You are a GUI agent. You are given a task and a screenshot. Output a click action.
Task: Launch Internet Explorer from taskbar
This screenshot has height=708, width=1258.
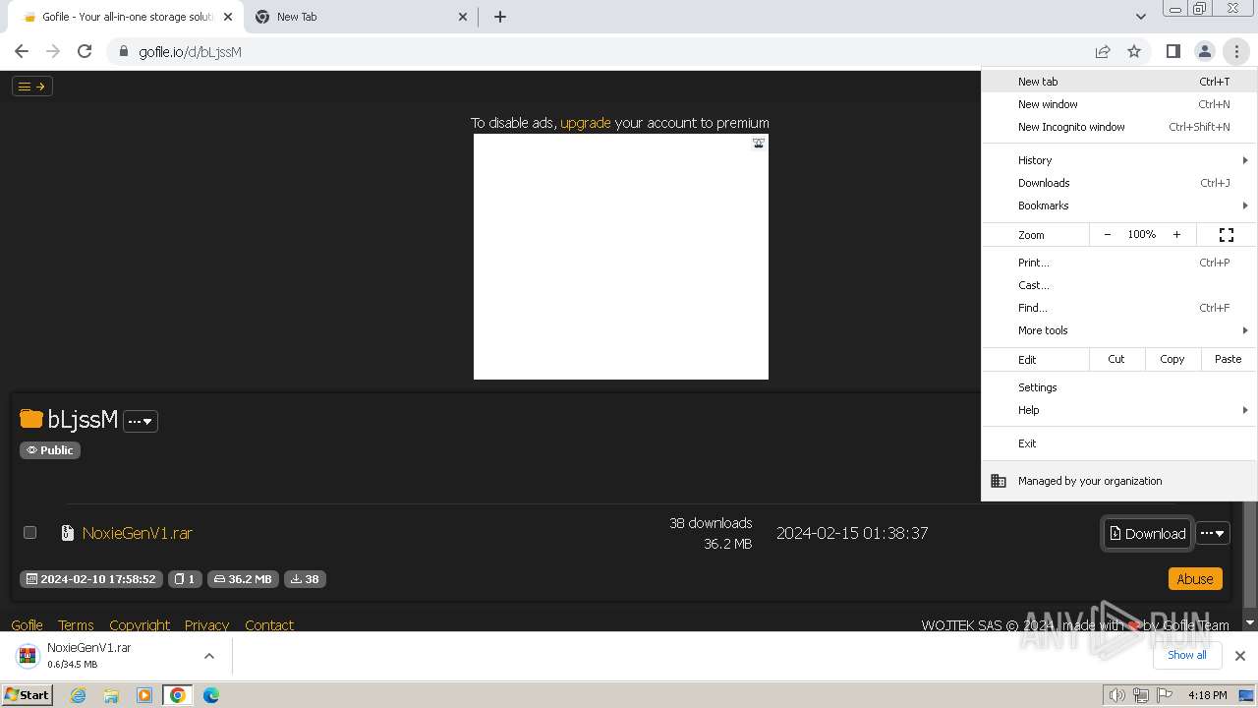pos(79,695)
